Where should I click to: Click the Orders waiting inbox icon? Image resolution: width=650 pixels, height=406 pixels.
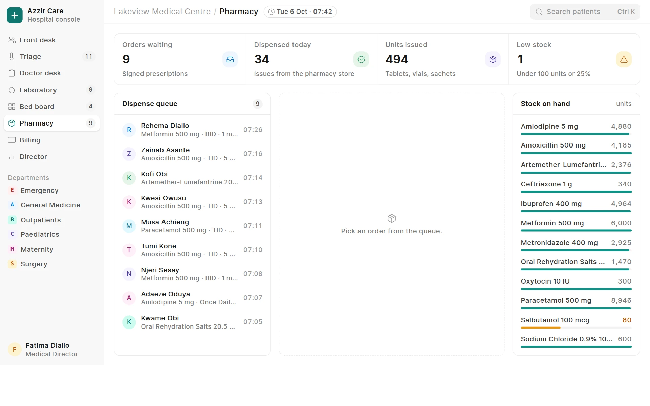[x=230, y=60]
